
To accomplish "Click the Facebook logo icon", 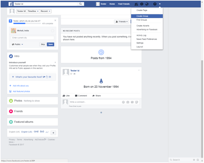I will (10, 4).
